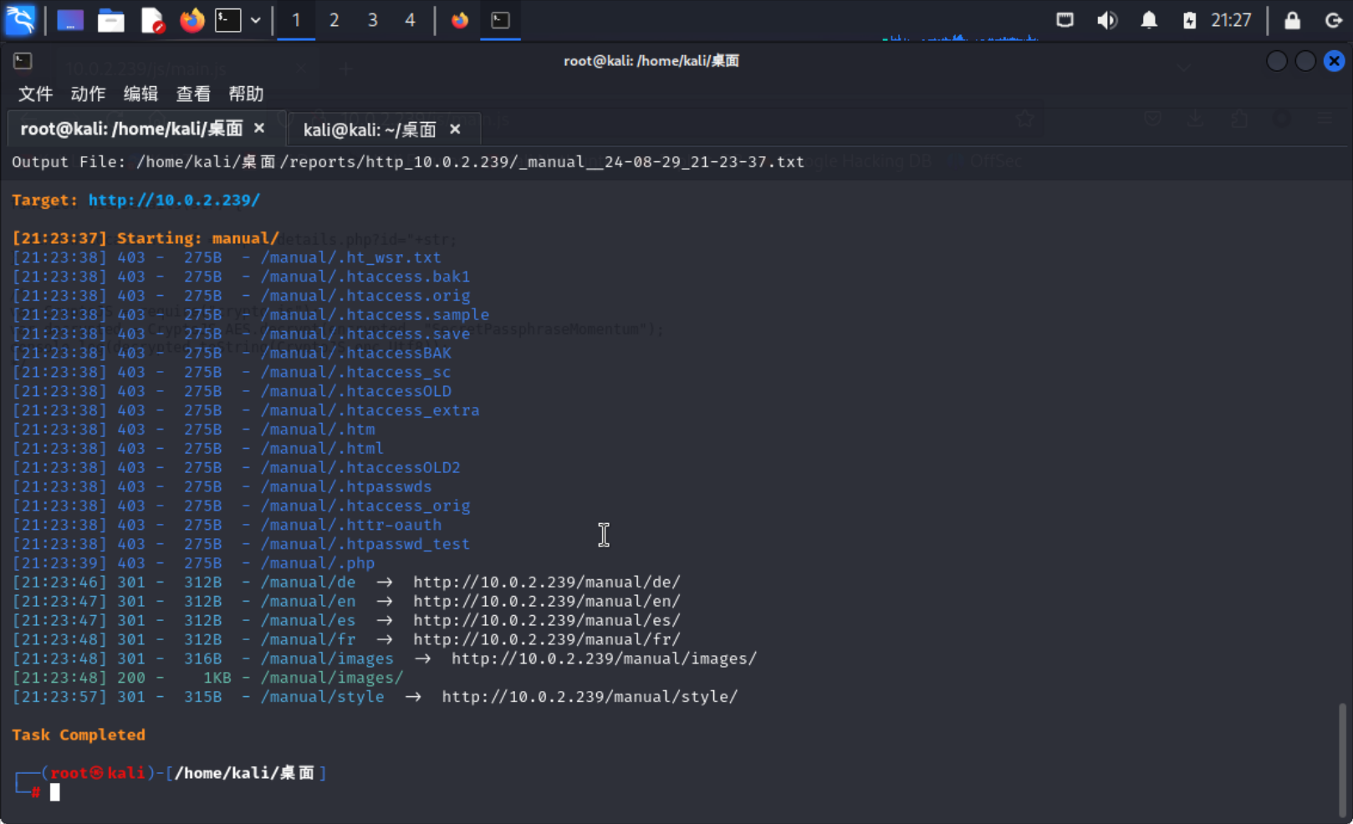Open the notifications bell icon
This screenshot has height=824, width=1353.
click(x=1150, y=20)
